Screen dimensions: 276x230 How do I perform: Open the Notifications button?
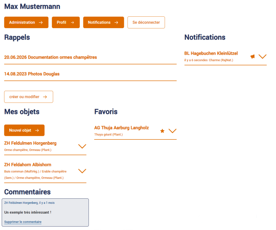pos(103,22)
